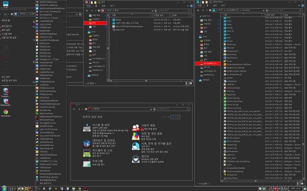The height and width of the screenshot is (191, 307).
Task: Launch OneKeyGhost.exe from the popup list
Action: coord(47,82)
